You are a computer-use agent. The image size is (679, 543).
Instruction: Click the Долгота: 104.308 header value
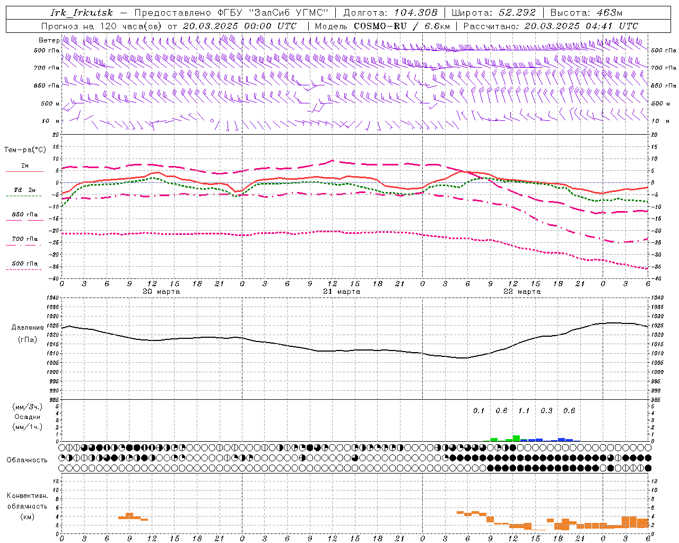pyautogui.click(x=390, y=13)
